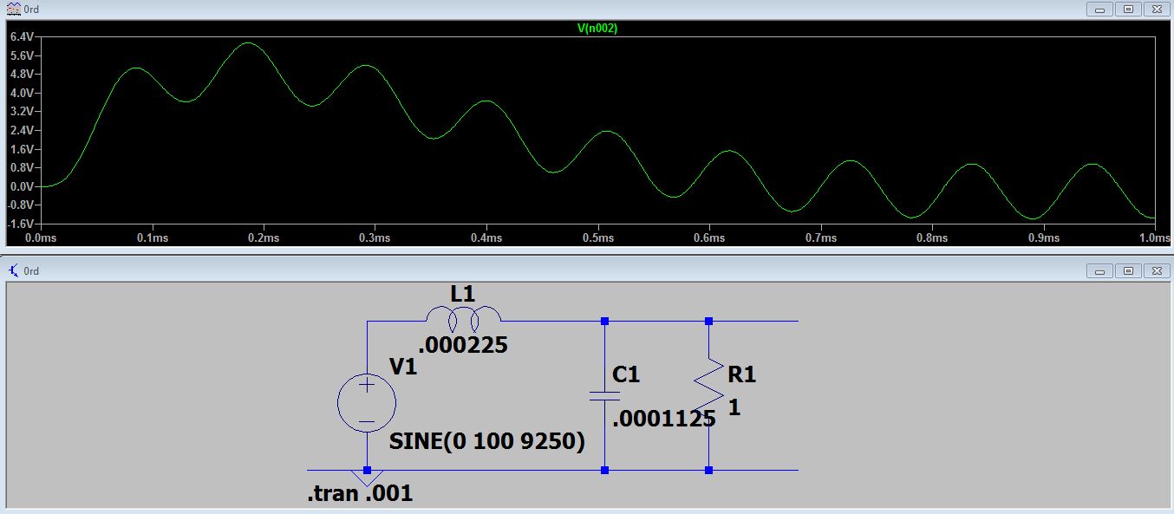Screen dimensions: 1174x514
Task: Click the ground symbol below V1
Action: tap(367, 478)
